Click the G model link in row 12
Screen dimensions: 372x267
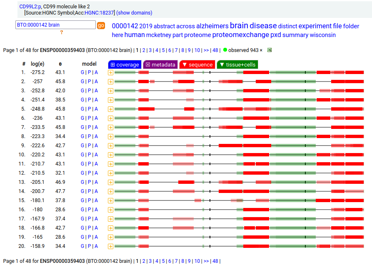pyautogui.click(x=82, y=173)
